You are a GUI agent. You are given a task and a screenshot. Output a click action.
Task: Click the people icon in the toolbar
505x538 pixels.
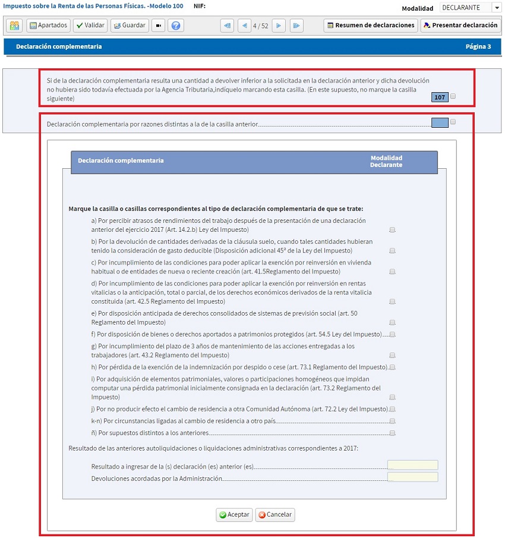14,26
